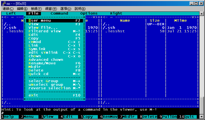Select .lesshst file in right panel
This screenshot has height=120, width=205.
click(115, 31)
